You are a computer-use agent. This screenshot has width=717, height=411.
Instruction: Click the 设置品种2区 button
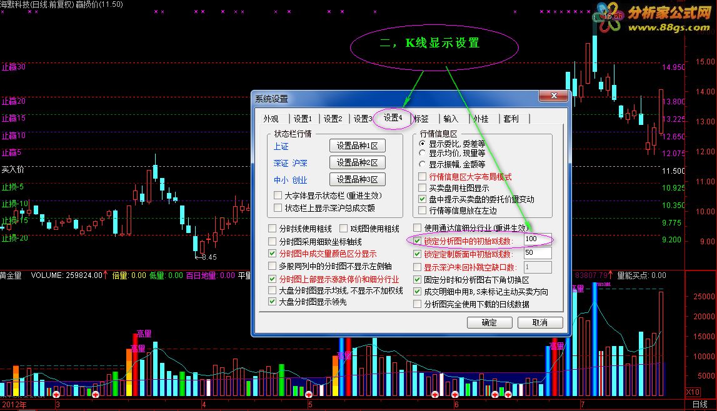click(358, 162)
